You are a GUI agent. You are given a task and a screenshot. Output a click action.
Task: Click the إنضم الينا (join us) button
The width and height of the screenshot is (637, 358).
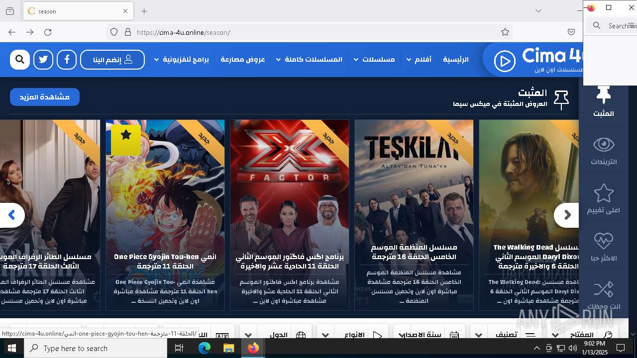[x=112, y=60]
